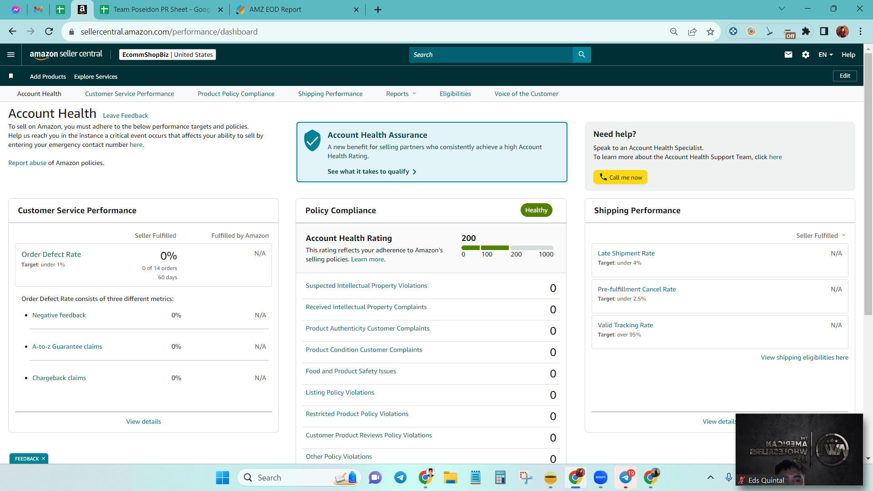Click the browser address bar URL
Screen dimensions: 873x491
[169, 32]
